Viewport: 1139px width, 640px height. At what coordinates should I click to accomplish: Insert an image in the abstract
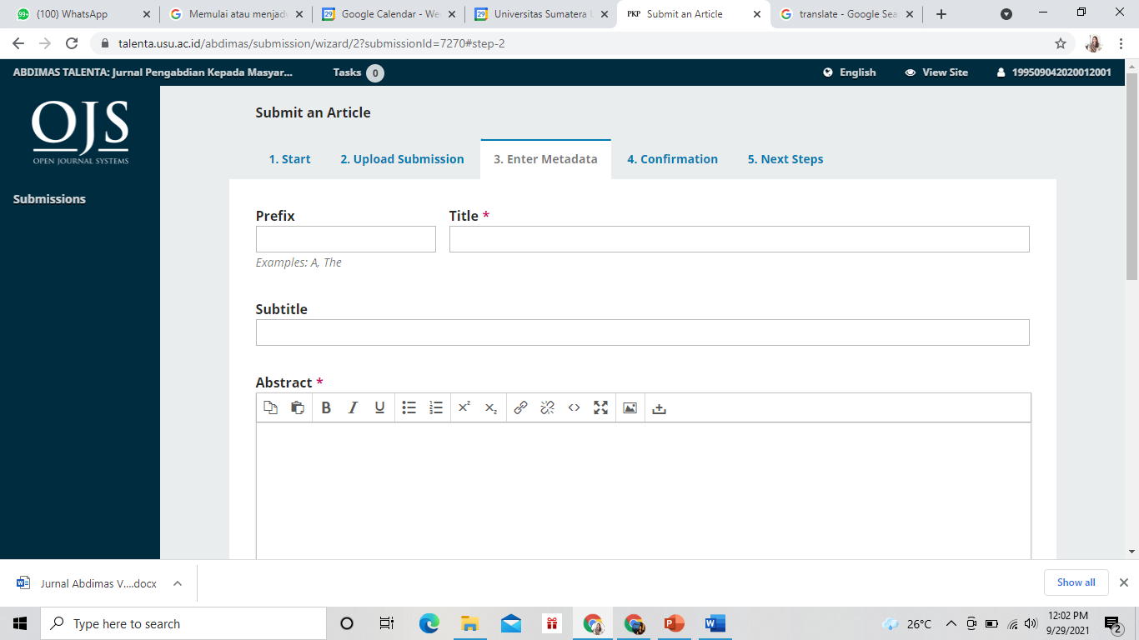(x=630, y=407)
